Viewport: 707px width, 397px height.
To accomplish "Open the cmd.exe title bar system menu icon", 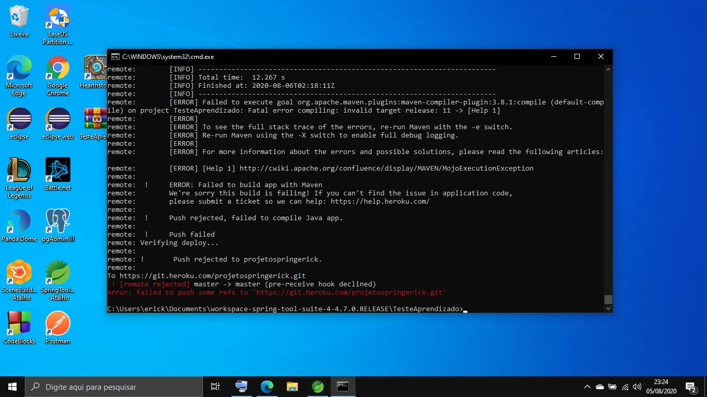I will tap(114, 57).
